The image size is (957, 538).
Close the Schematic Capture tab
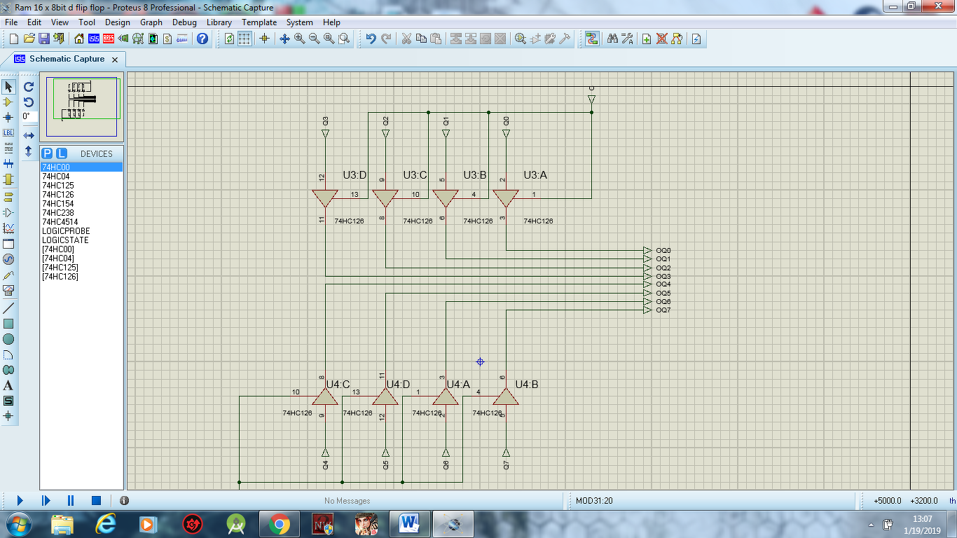(115, 60)
